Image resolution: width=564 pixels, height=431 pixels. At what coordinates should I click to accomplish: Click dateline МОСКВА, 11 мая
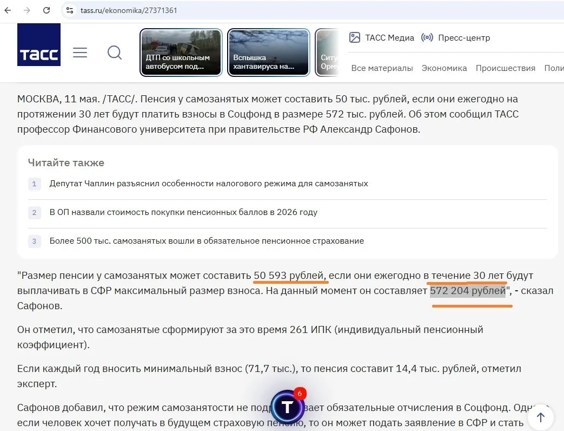click(59, 99)
